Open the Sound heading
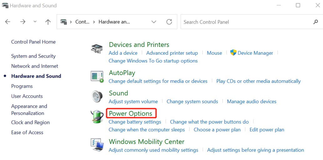The image size is (323, 160). pos(118,93)
